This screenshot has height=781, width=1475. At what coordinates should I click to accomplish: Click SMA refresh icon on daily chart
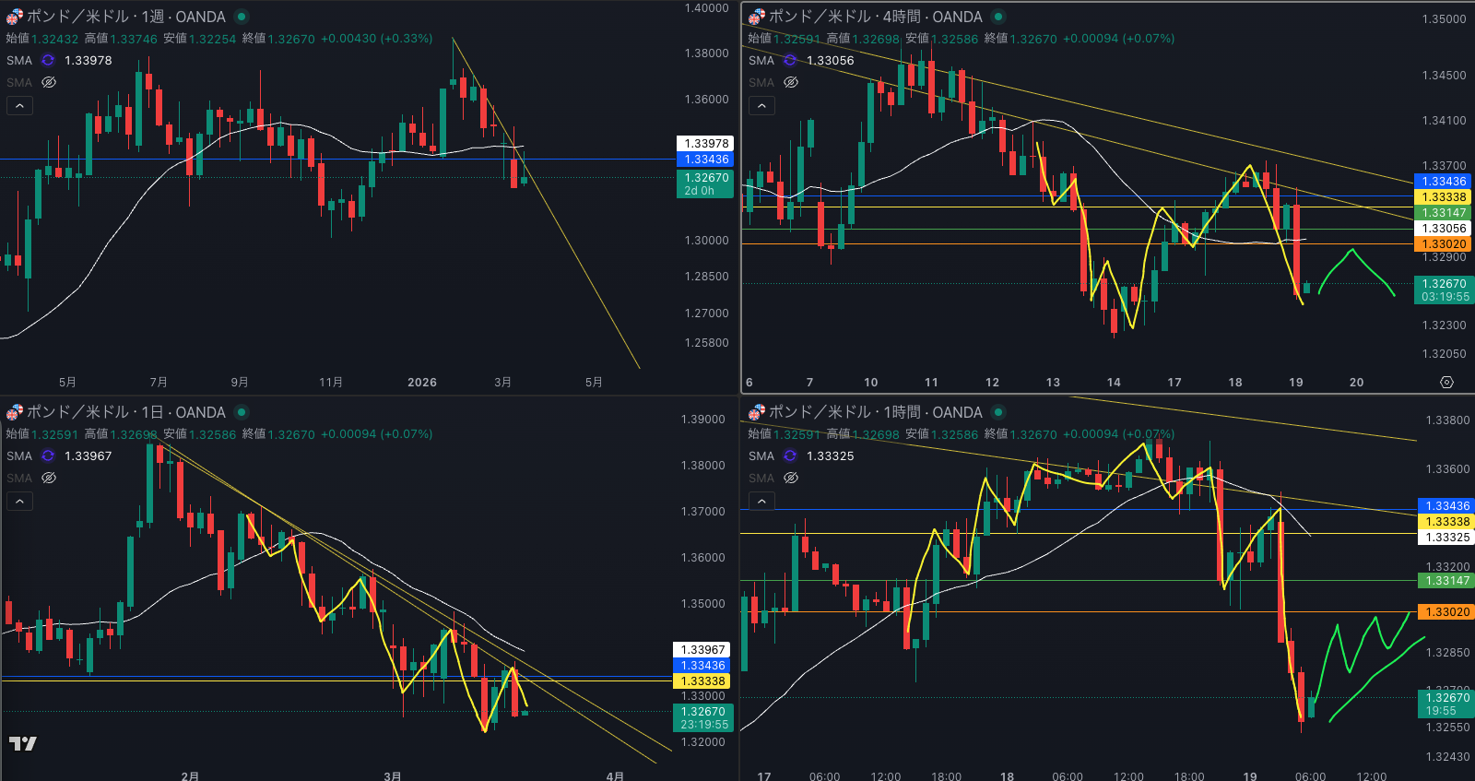pyautogui.click(x=48, y=456)
